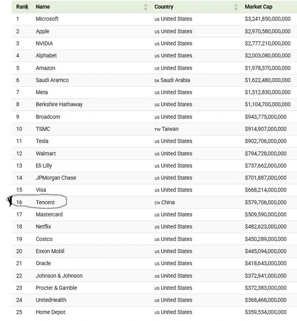Image resolution: width=297 pixels, height=321 pixels.
Task: Select the circled Tencent company name
Action: click(x=45, y=202)
